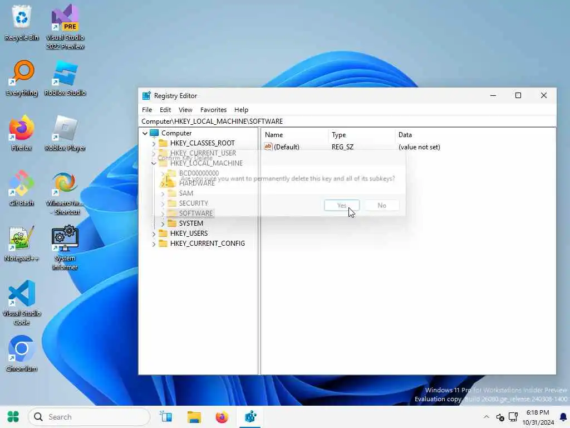
Task: Open the Recycle Bin desktop icon
Action: click(22, 22)
